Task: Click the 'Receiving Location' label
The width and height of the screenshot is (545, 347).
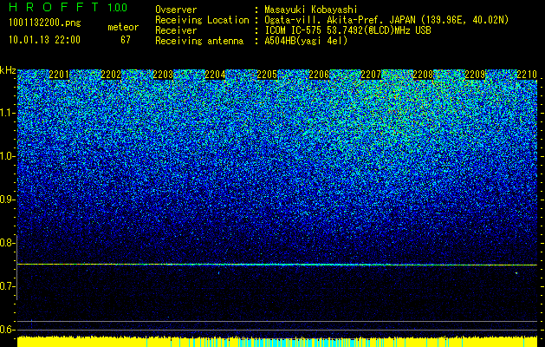Action: tap(202, 20)
